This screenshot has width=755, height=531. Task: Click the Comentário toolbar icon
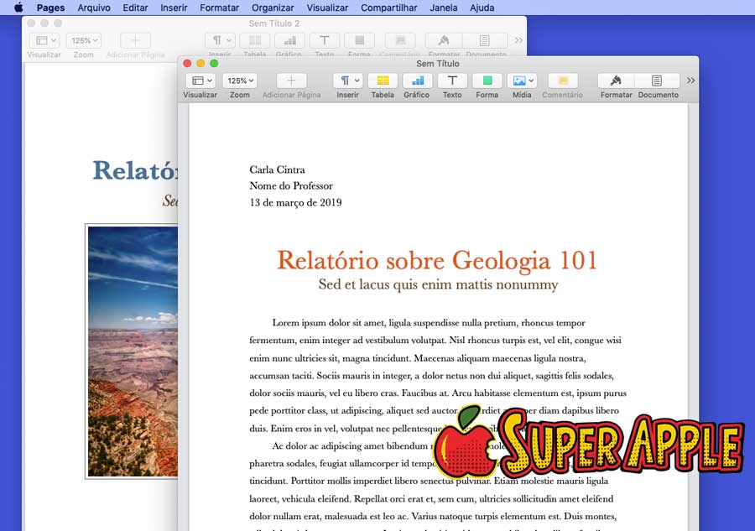(x=563, y=81)
